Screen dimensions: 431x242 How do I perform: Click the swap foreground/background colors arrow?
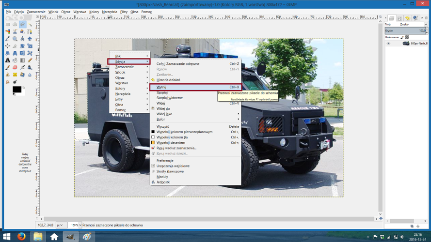(x=24, y=88)
